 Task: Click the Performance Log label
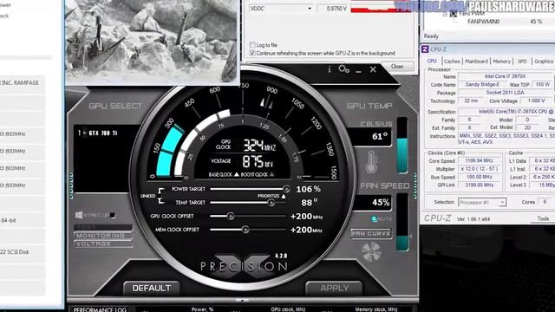pyautogui.click(x=100, y=309)
